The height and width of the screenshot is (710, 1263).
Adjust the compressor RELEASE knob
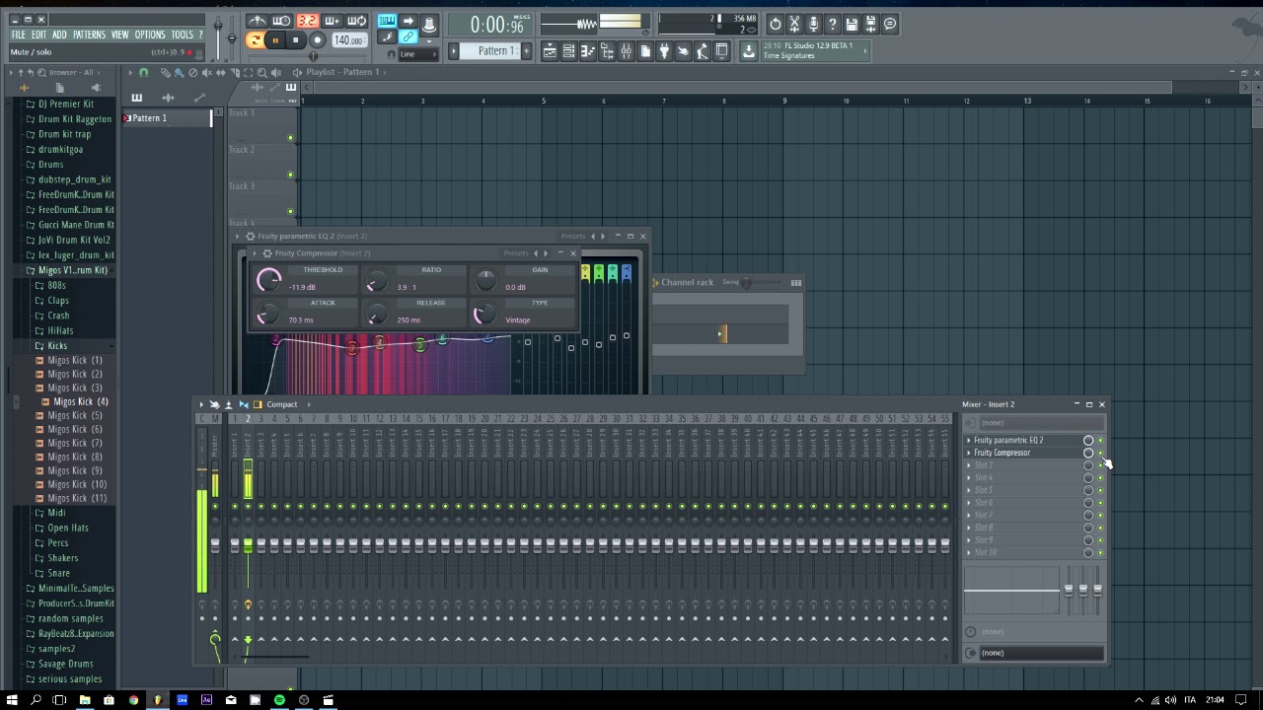[x=376, y=315]
